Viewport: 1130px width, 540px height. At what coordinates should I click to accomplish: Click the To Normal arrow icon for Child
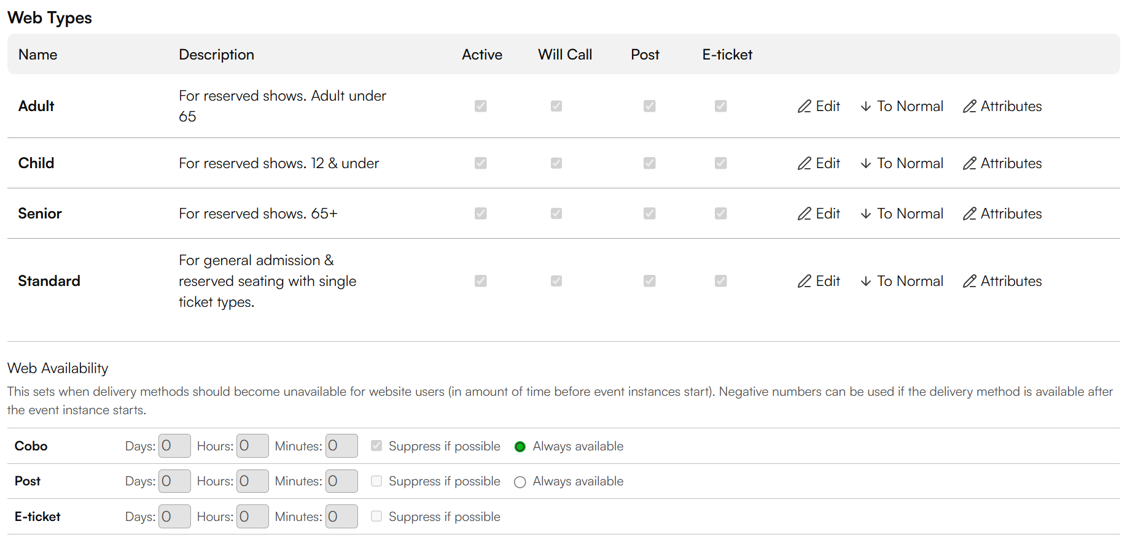point(866,163)
